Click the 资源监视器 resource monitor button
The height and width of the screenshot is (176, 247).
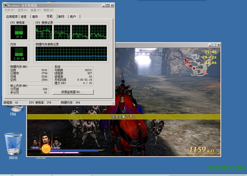tap(73, 92)
